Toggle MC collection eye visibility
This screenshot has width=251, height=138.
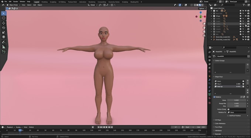point(246,11)
